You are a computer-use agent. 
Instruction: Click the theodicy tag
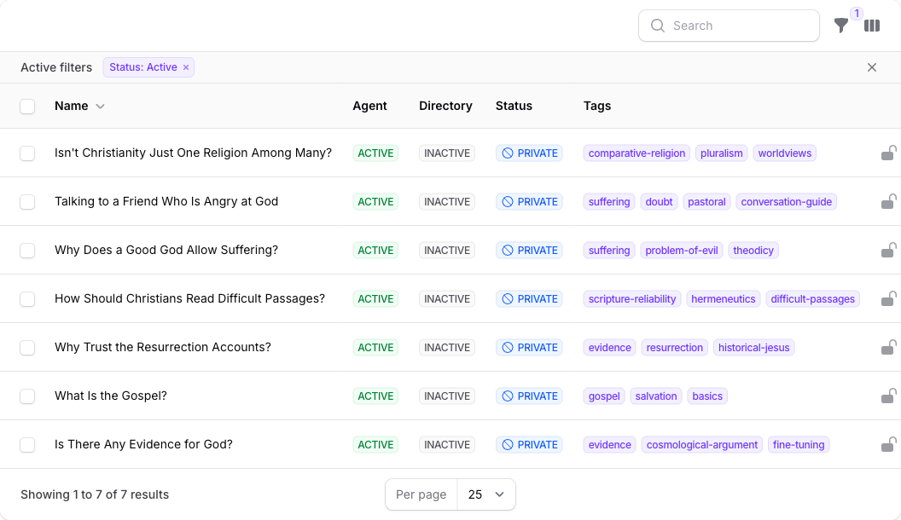pyautogui.click(x=753, y=251)
